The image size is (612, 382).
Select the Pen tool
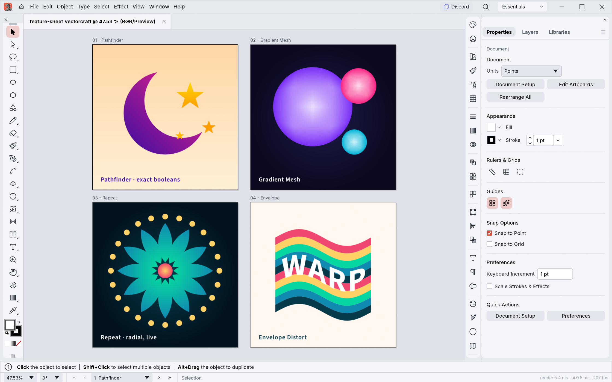(x=13, y=159)
